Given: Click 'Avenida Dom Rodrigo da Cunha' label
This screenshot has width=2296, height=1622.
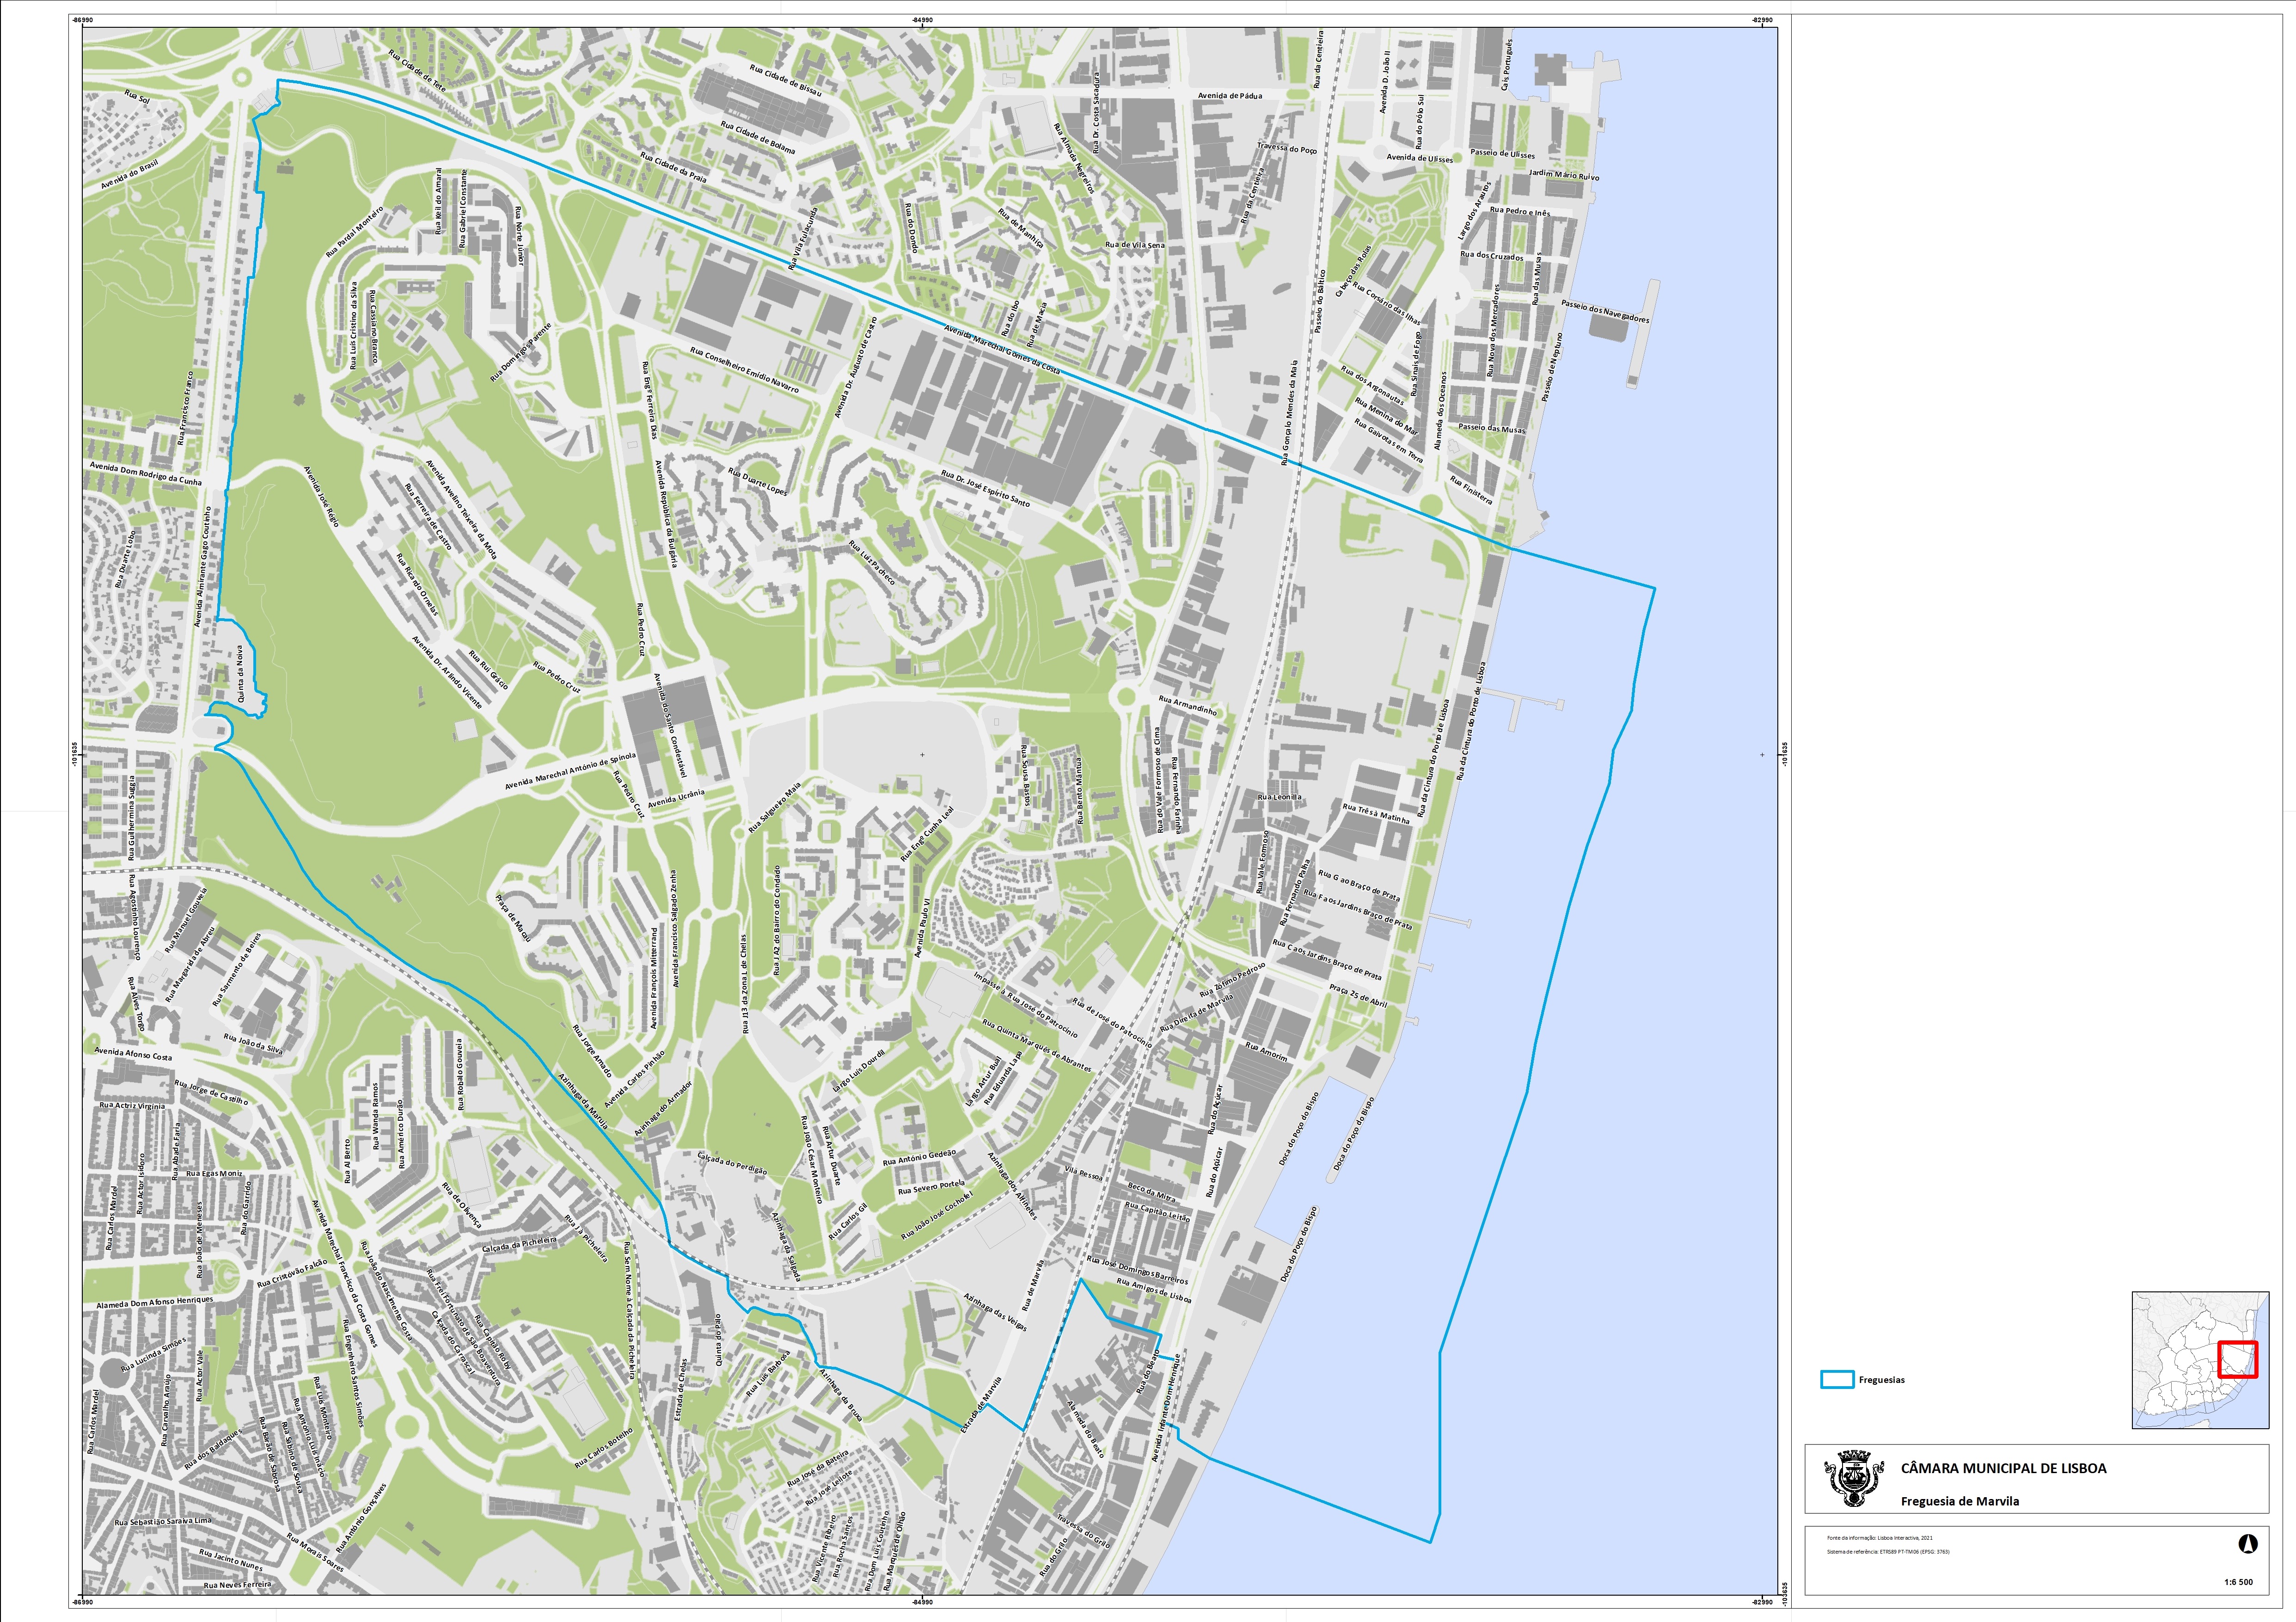Looking at the screenshot, I should tap(146, 473).
